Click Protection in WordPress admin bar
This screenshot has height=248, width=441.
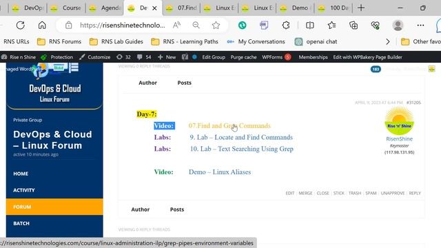pos(57,57)
